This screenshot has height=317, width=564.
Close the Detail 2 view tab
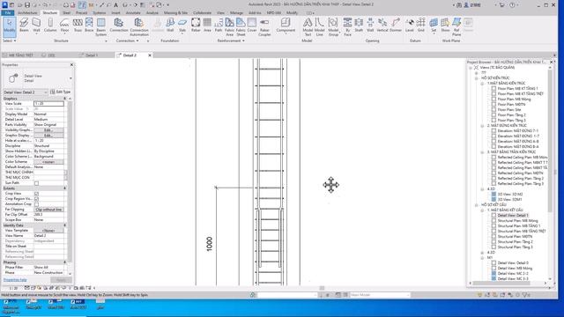(150, 55)
